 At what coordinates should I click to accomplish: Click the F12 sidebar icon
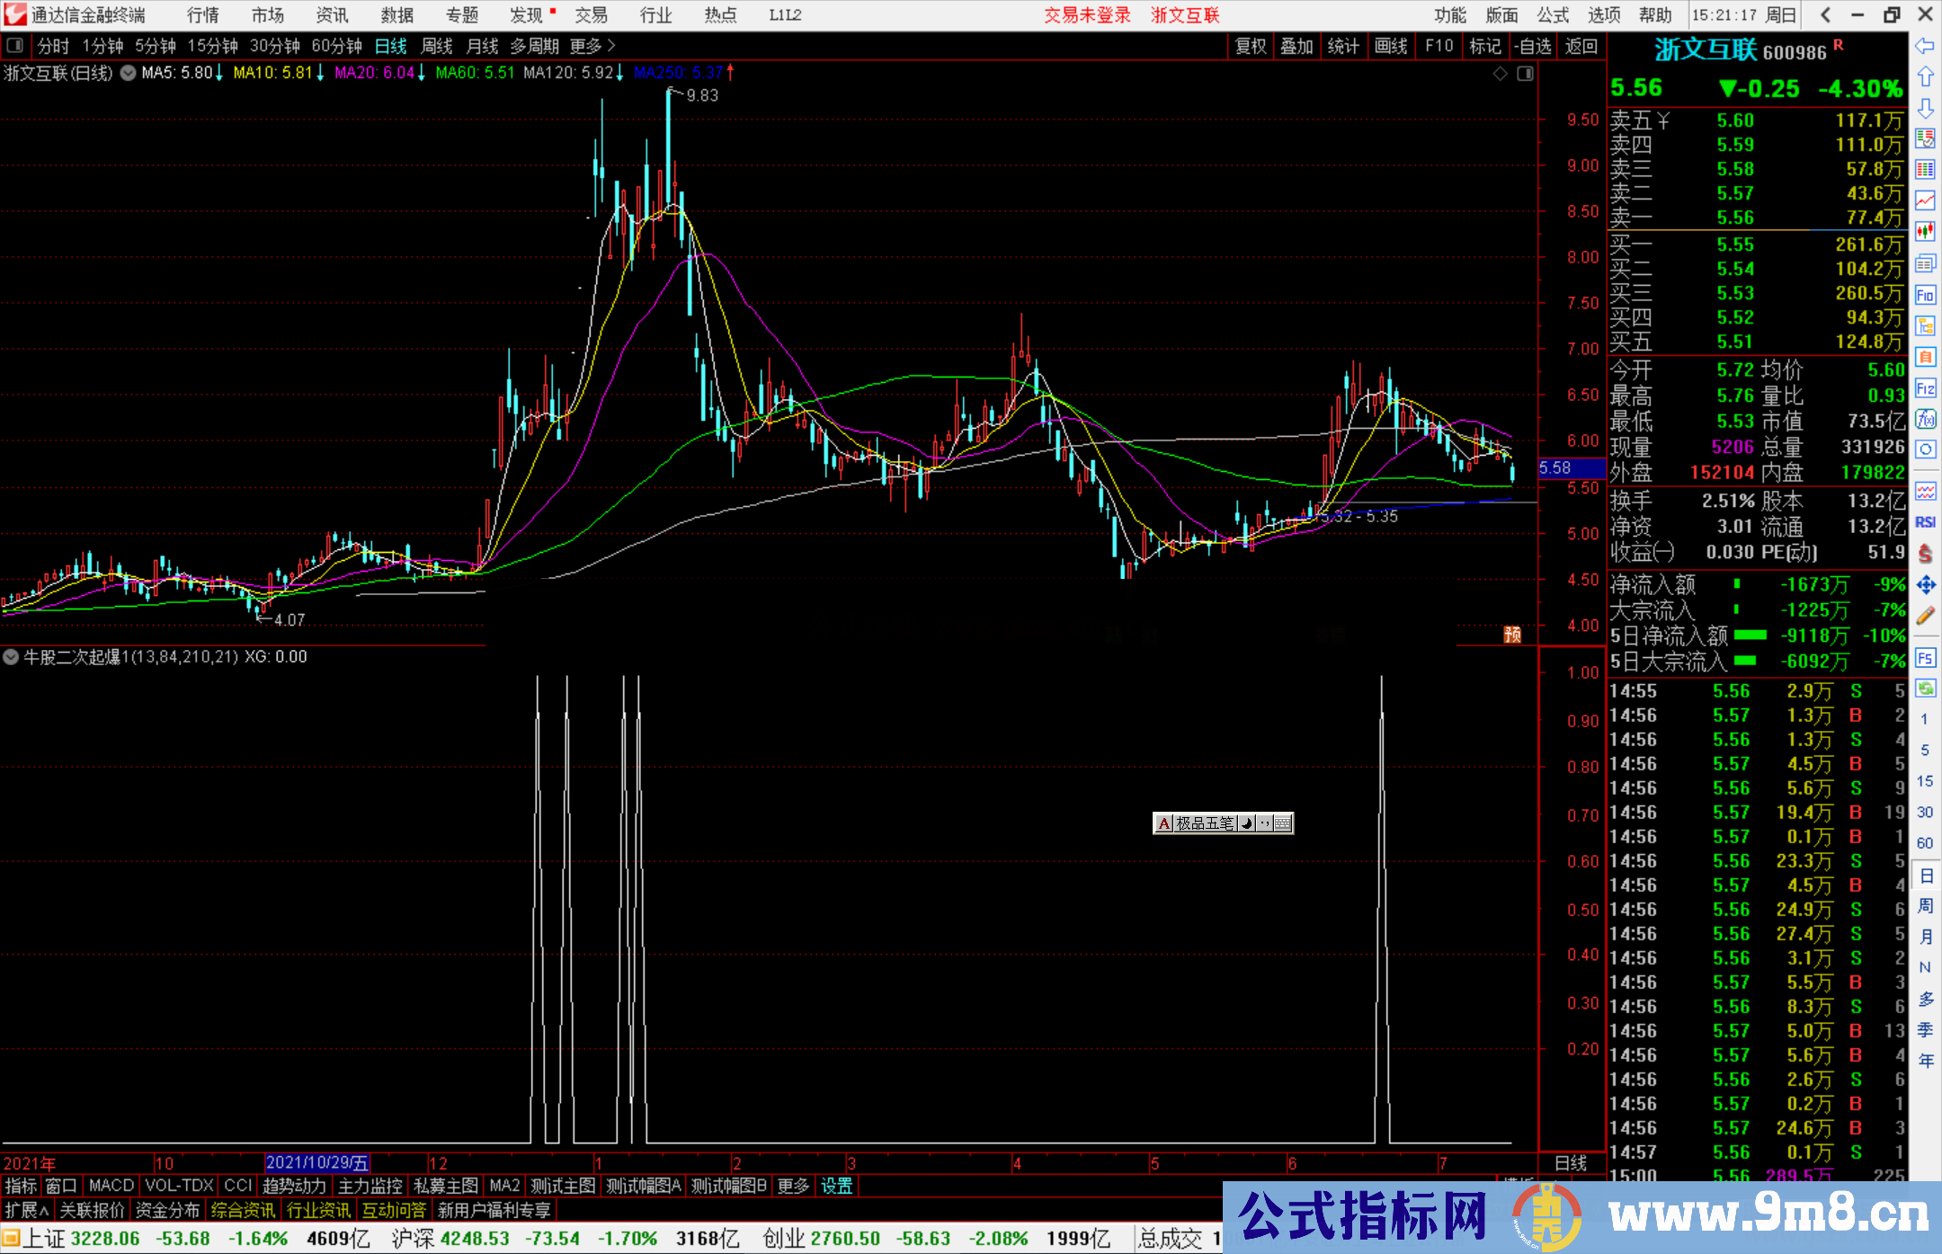click(x=1925, y=388)
